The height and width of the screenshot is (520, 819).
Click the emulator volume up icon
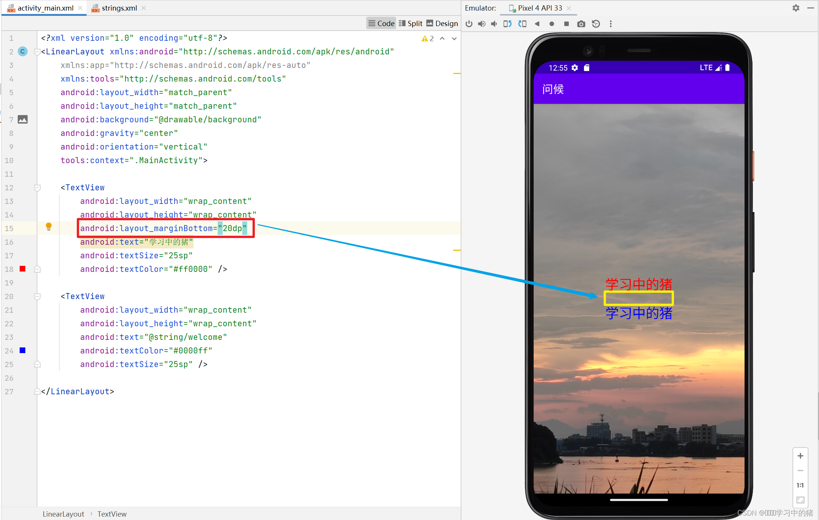(x=481, y=24)
